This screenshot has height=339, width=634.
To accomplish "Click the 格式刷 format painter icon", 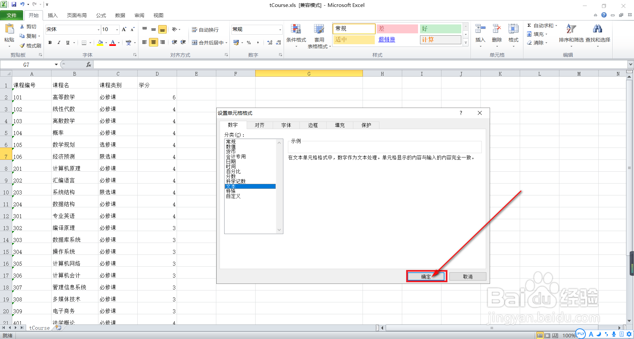I will (x=30, y=46).
